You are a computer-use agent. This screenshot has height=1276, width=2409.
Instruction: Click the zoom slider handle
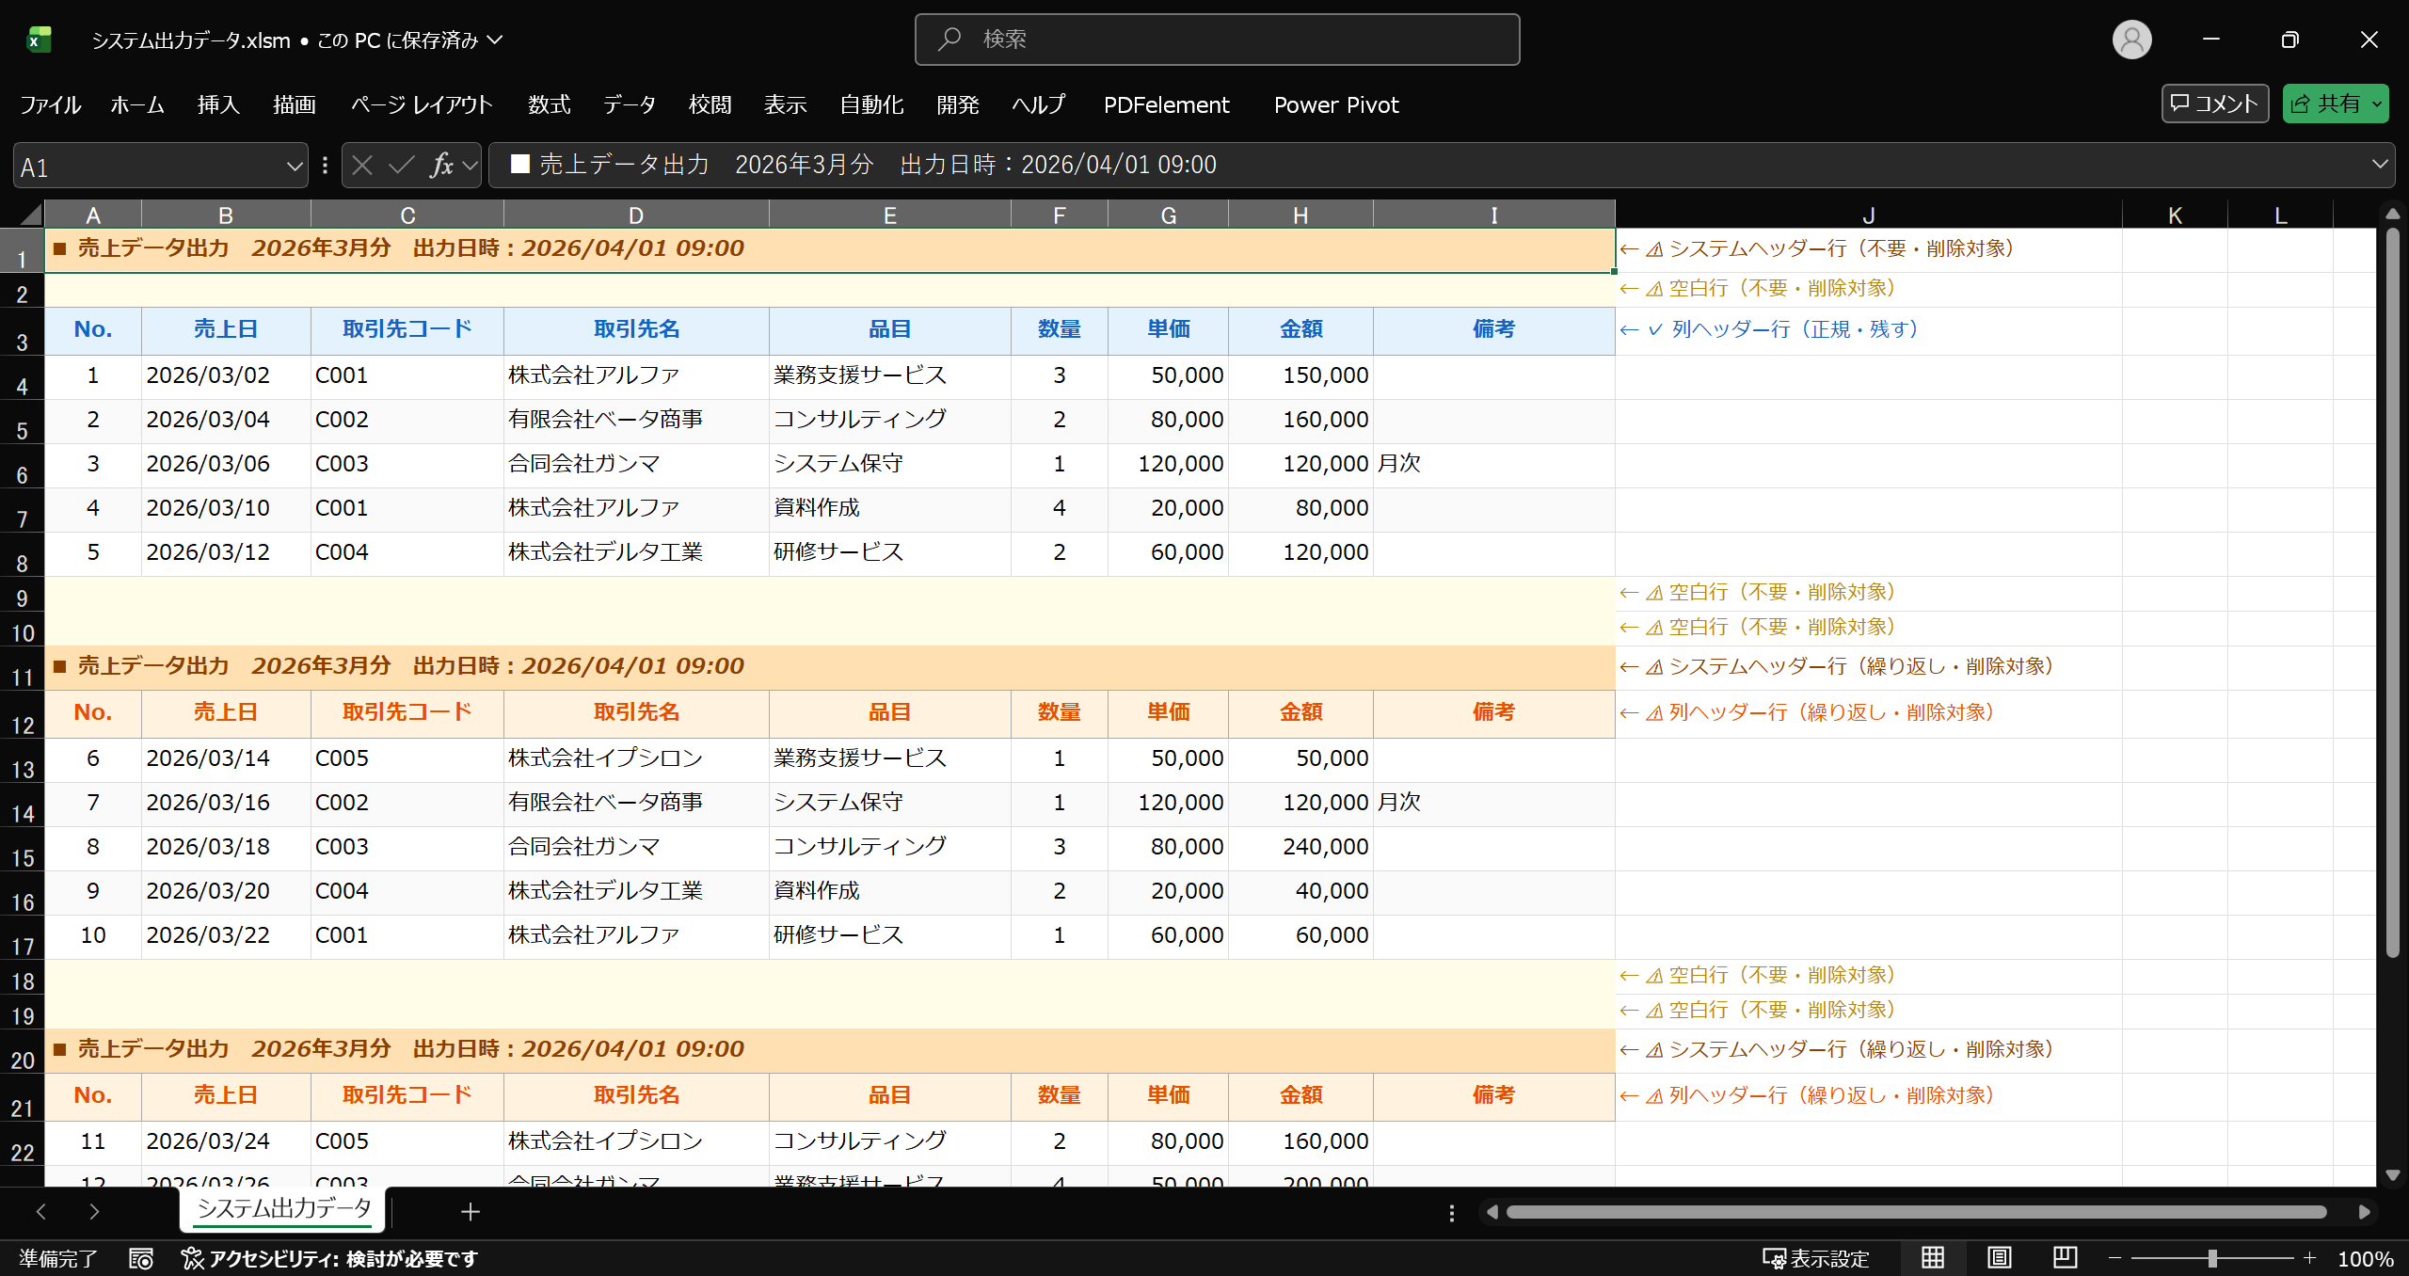[2212, 1258]
